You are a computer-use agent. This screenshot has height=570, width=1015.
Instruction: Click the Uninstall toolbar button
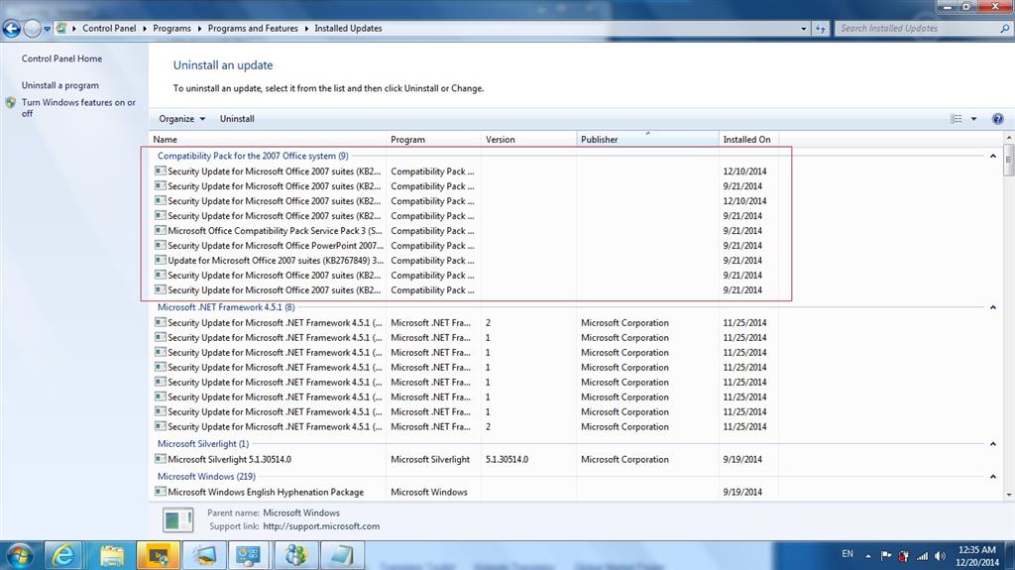click(237, 119)
